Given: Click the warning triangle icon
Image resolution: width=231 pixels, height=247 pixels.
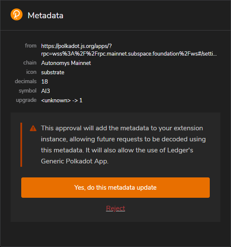Looking at the screenshot, I should point(33,128).
